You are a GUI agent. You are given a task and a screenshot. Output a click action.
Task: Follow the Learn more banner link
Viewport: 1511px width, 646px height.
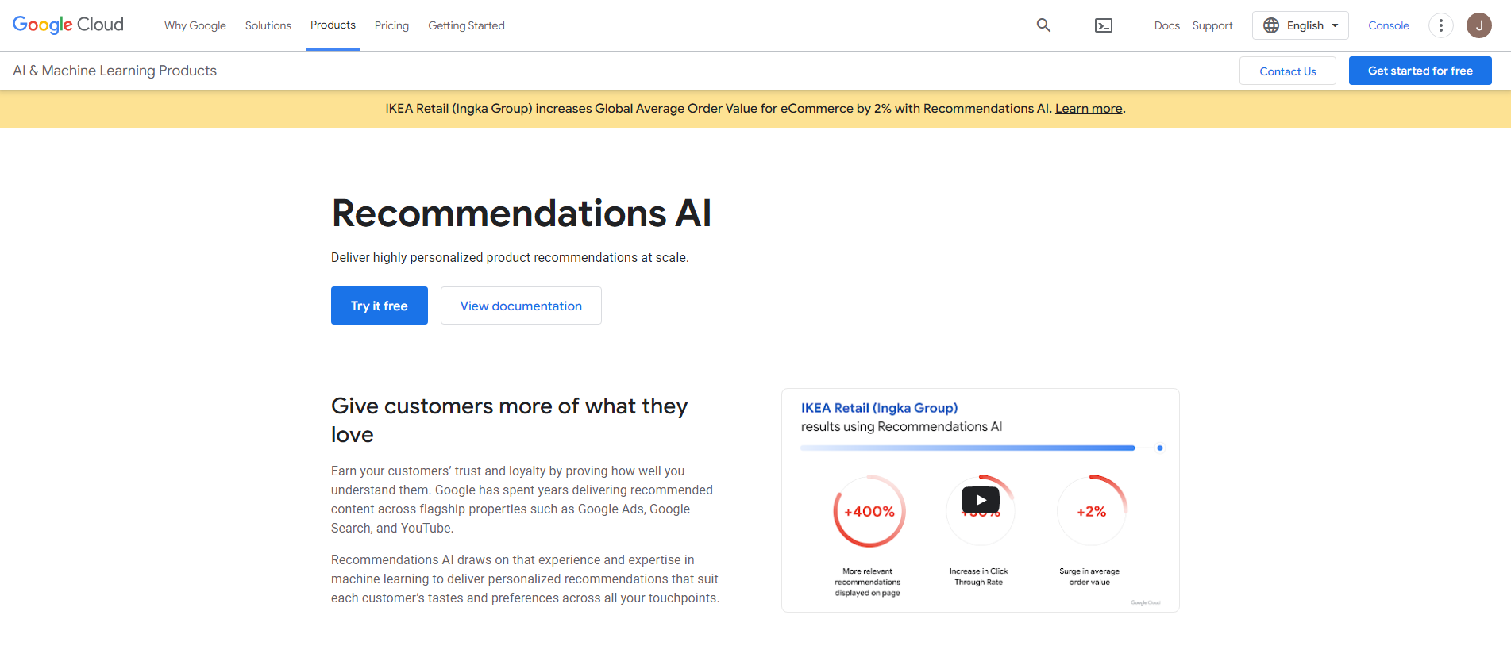point(1089,109)
